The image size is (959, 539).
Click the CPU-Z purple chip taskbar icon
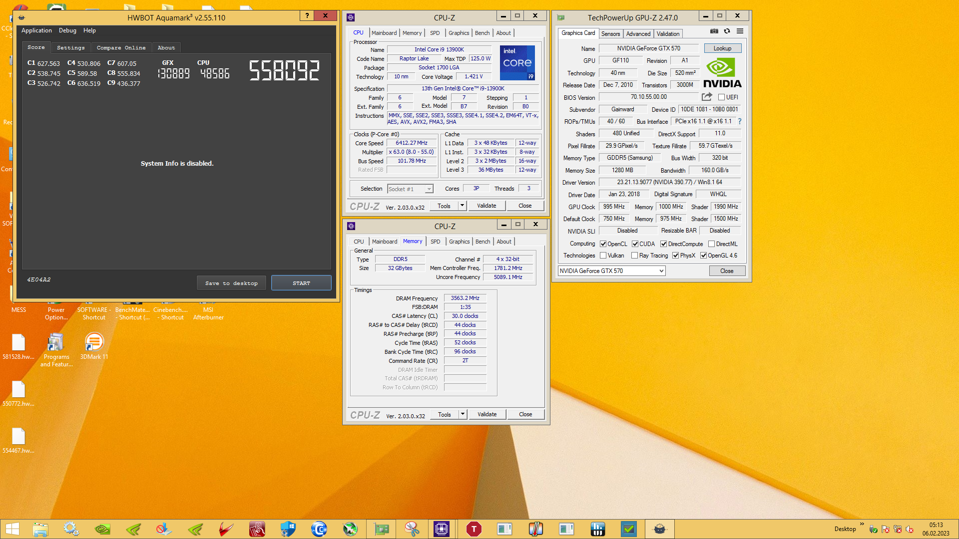(442, 529)
